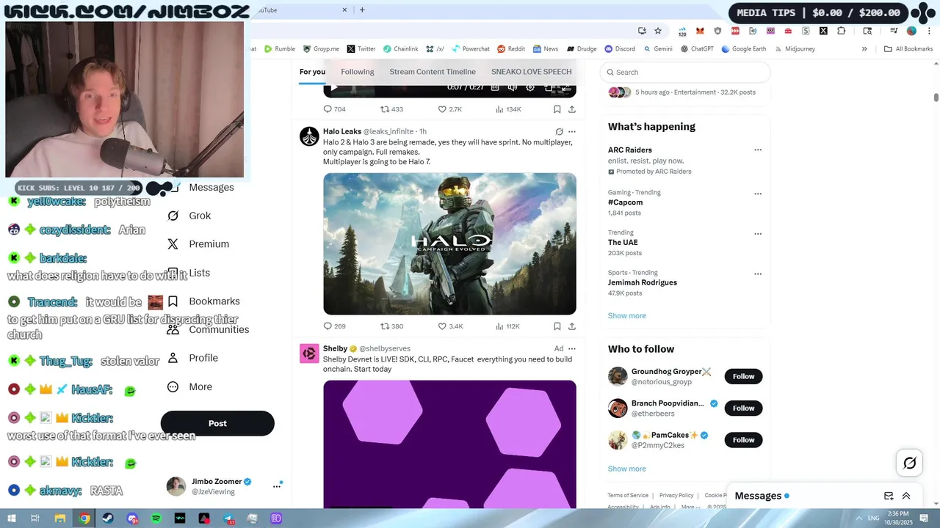This screenshot has height=528, width=940.
Task: Open options for Jemimah Rodrigues trend
Action: tap(758, 274)
